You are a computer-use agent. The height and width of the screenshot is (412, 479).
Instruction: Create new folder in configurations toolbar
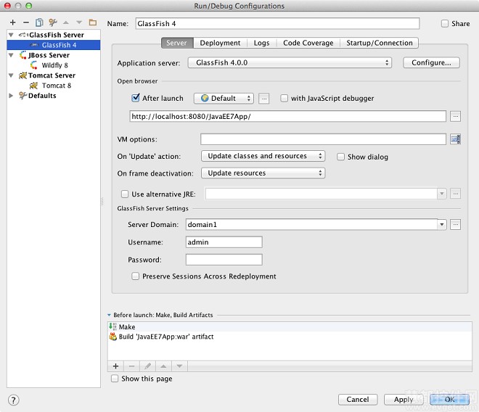point(93,22)
